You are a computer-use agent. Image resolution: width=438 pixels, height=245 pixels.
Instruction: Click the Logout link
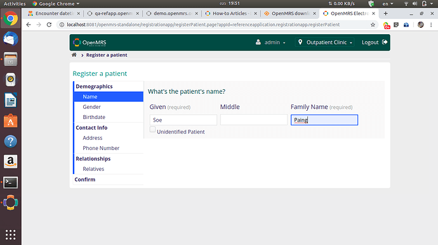point(375,42)
